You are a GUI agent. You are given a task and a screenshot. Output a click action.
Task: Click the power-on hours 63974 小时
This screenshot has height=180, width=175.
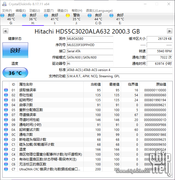point(160,63)
